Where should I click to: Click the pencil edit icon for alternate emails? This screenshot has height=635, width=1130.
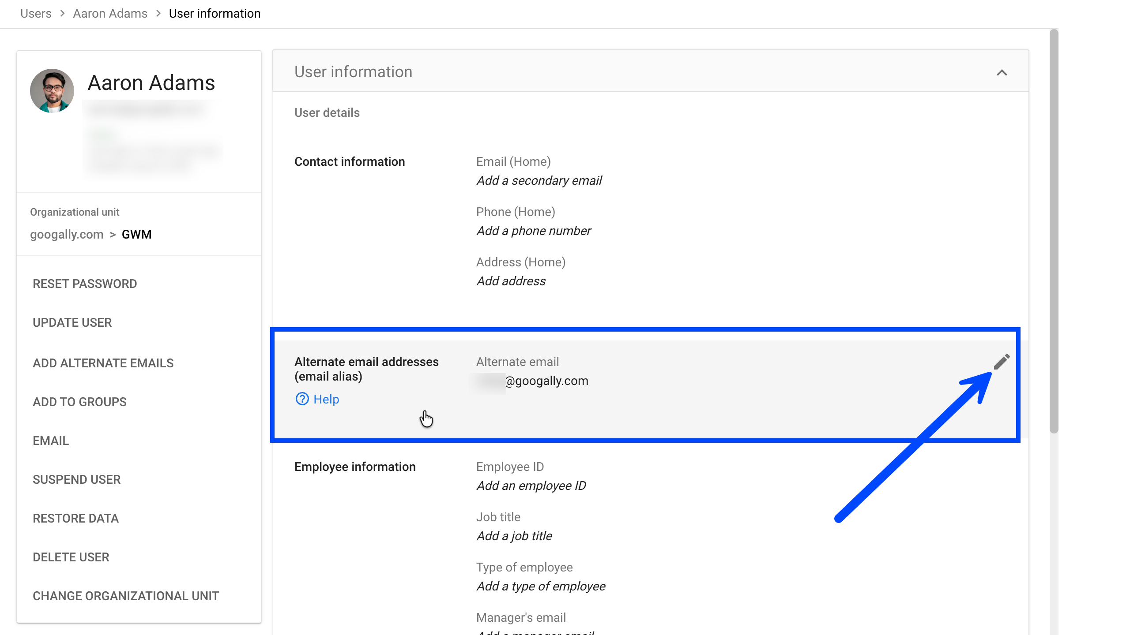pyautogui.click(x=1002, y=362)
